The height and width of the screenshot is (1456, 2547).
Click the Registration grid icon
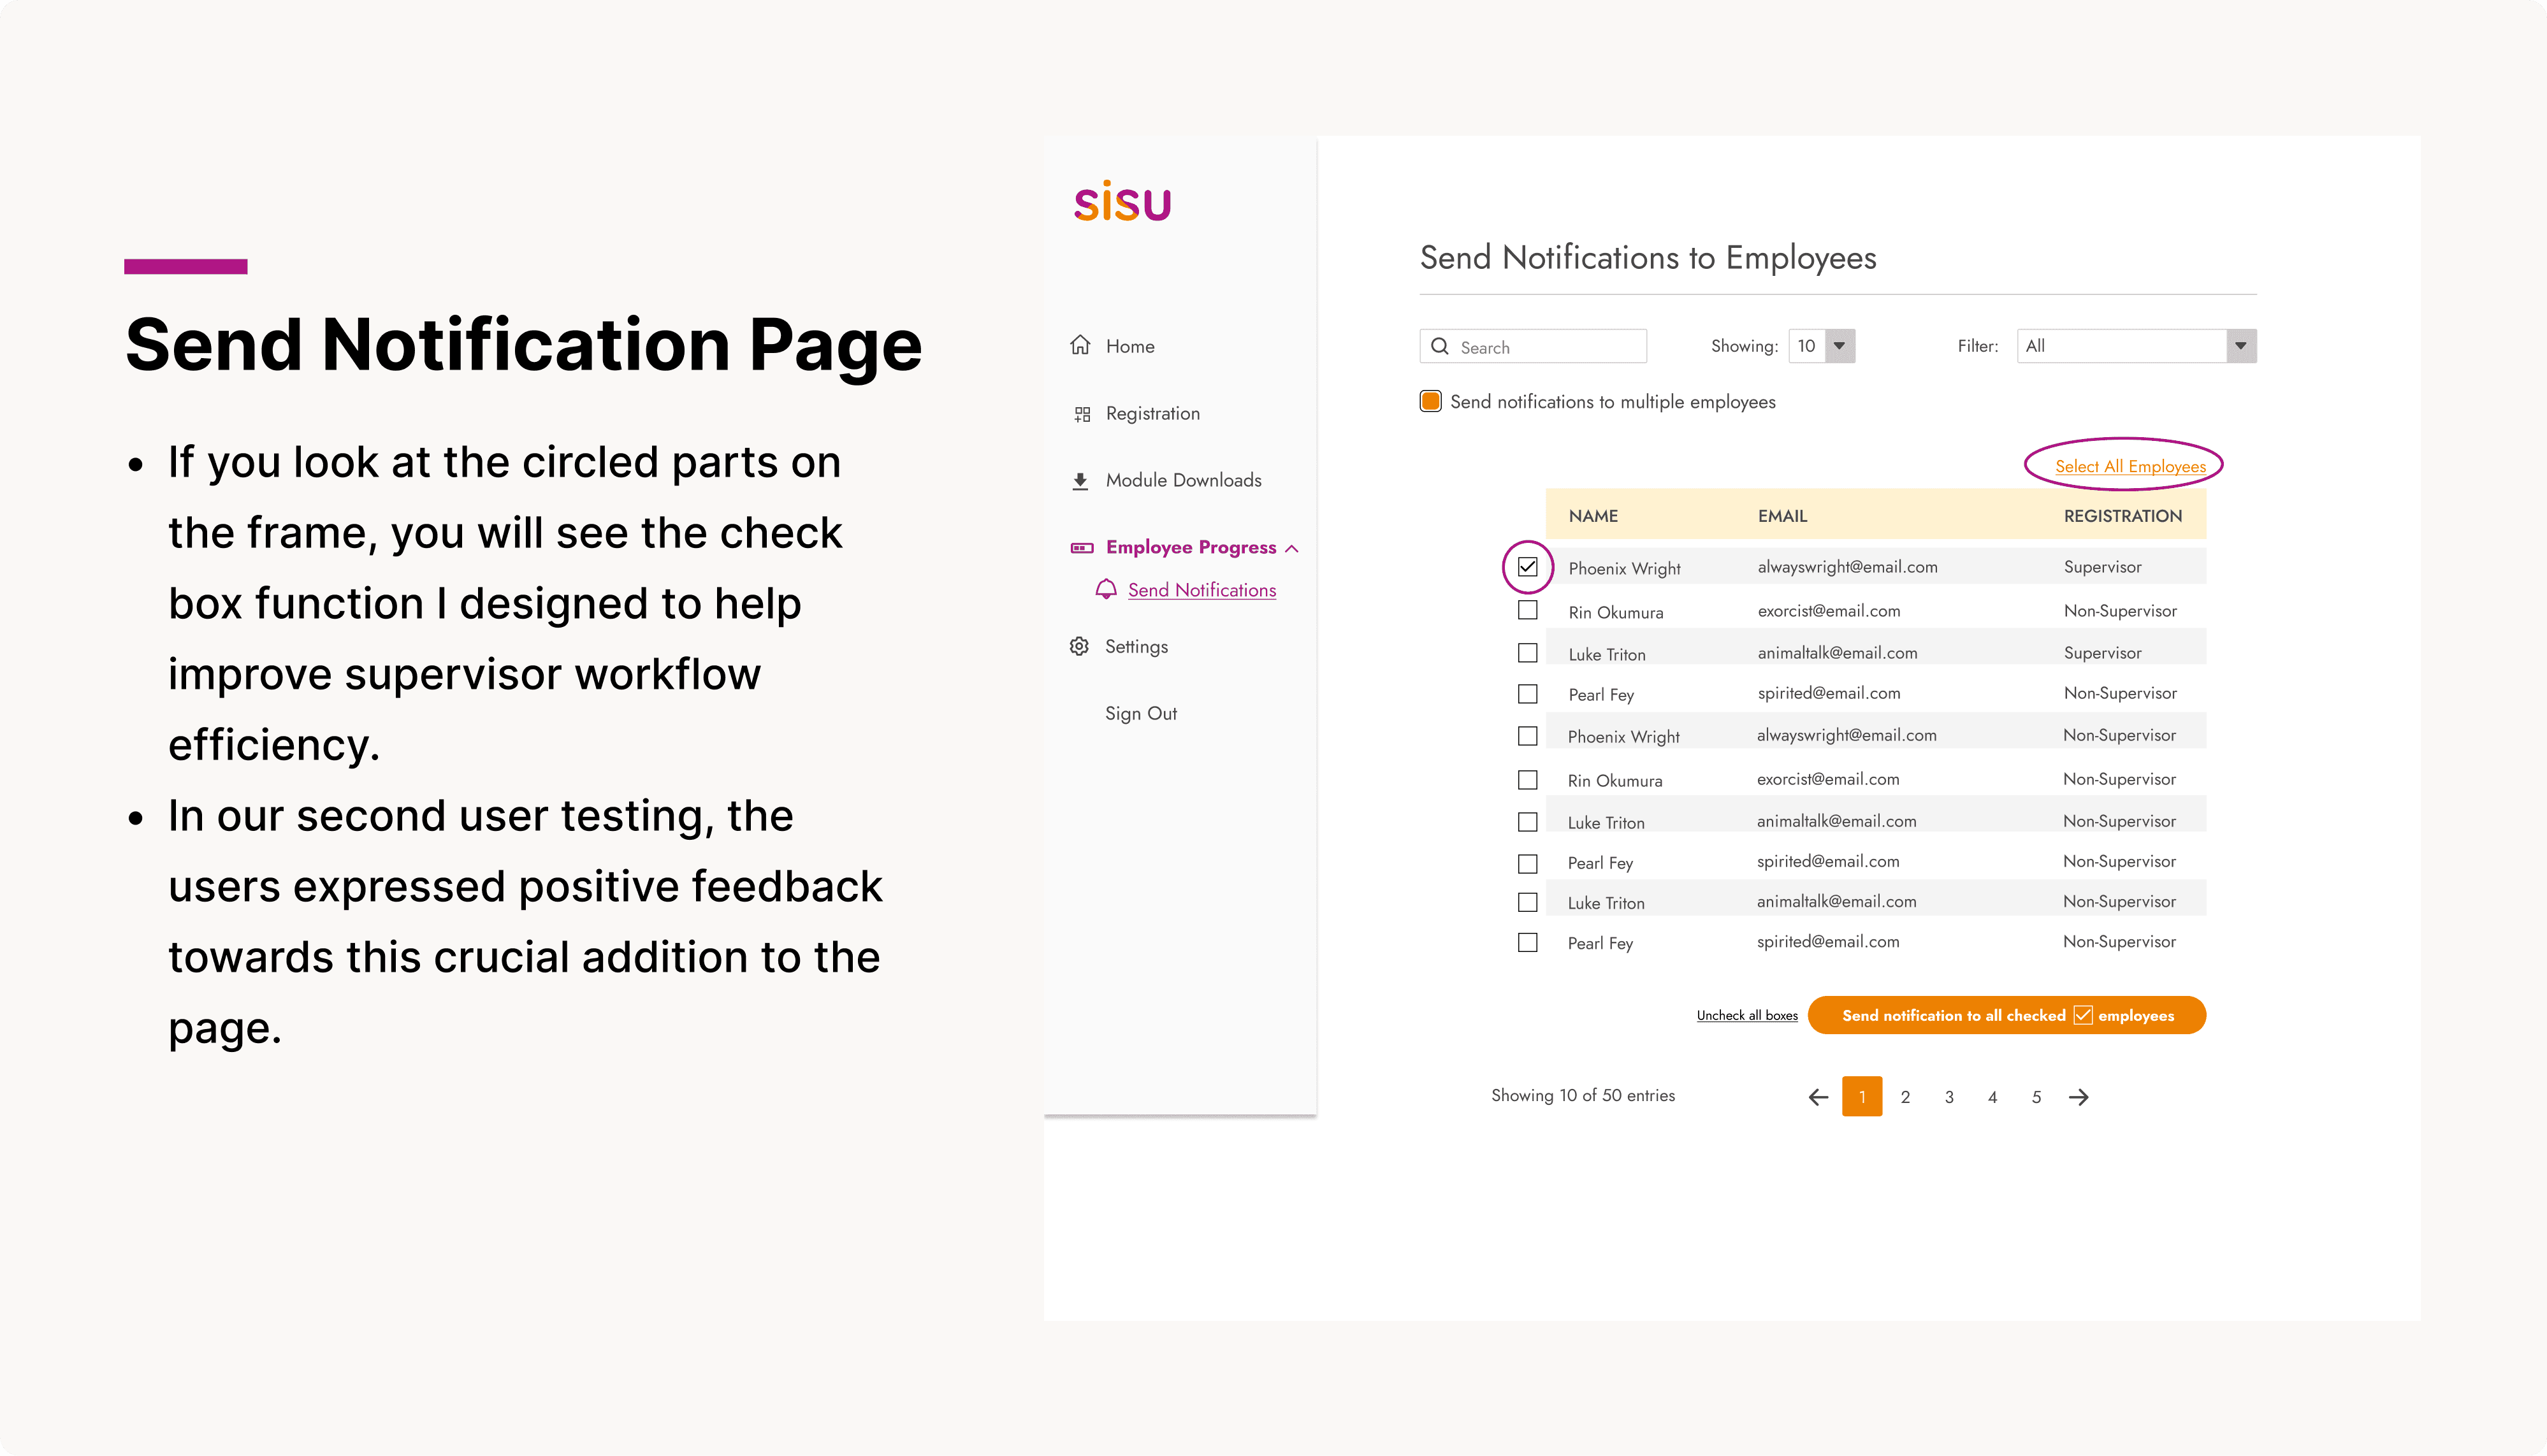pos(1082,414)
